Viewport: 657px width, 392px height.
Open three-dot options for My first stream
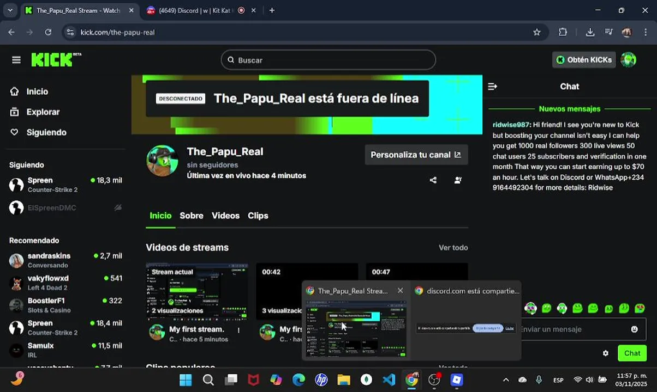click(238, 330)
